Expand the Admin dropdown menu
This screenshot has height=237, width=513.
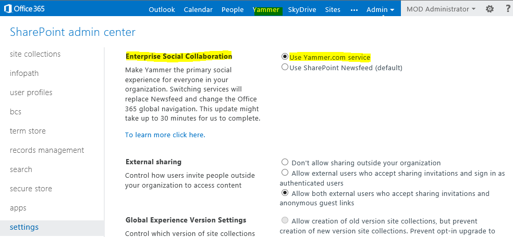point(380,9)
